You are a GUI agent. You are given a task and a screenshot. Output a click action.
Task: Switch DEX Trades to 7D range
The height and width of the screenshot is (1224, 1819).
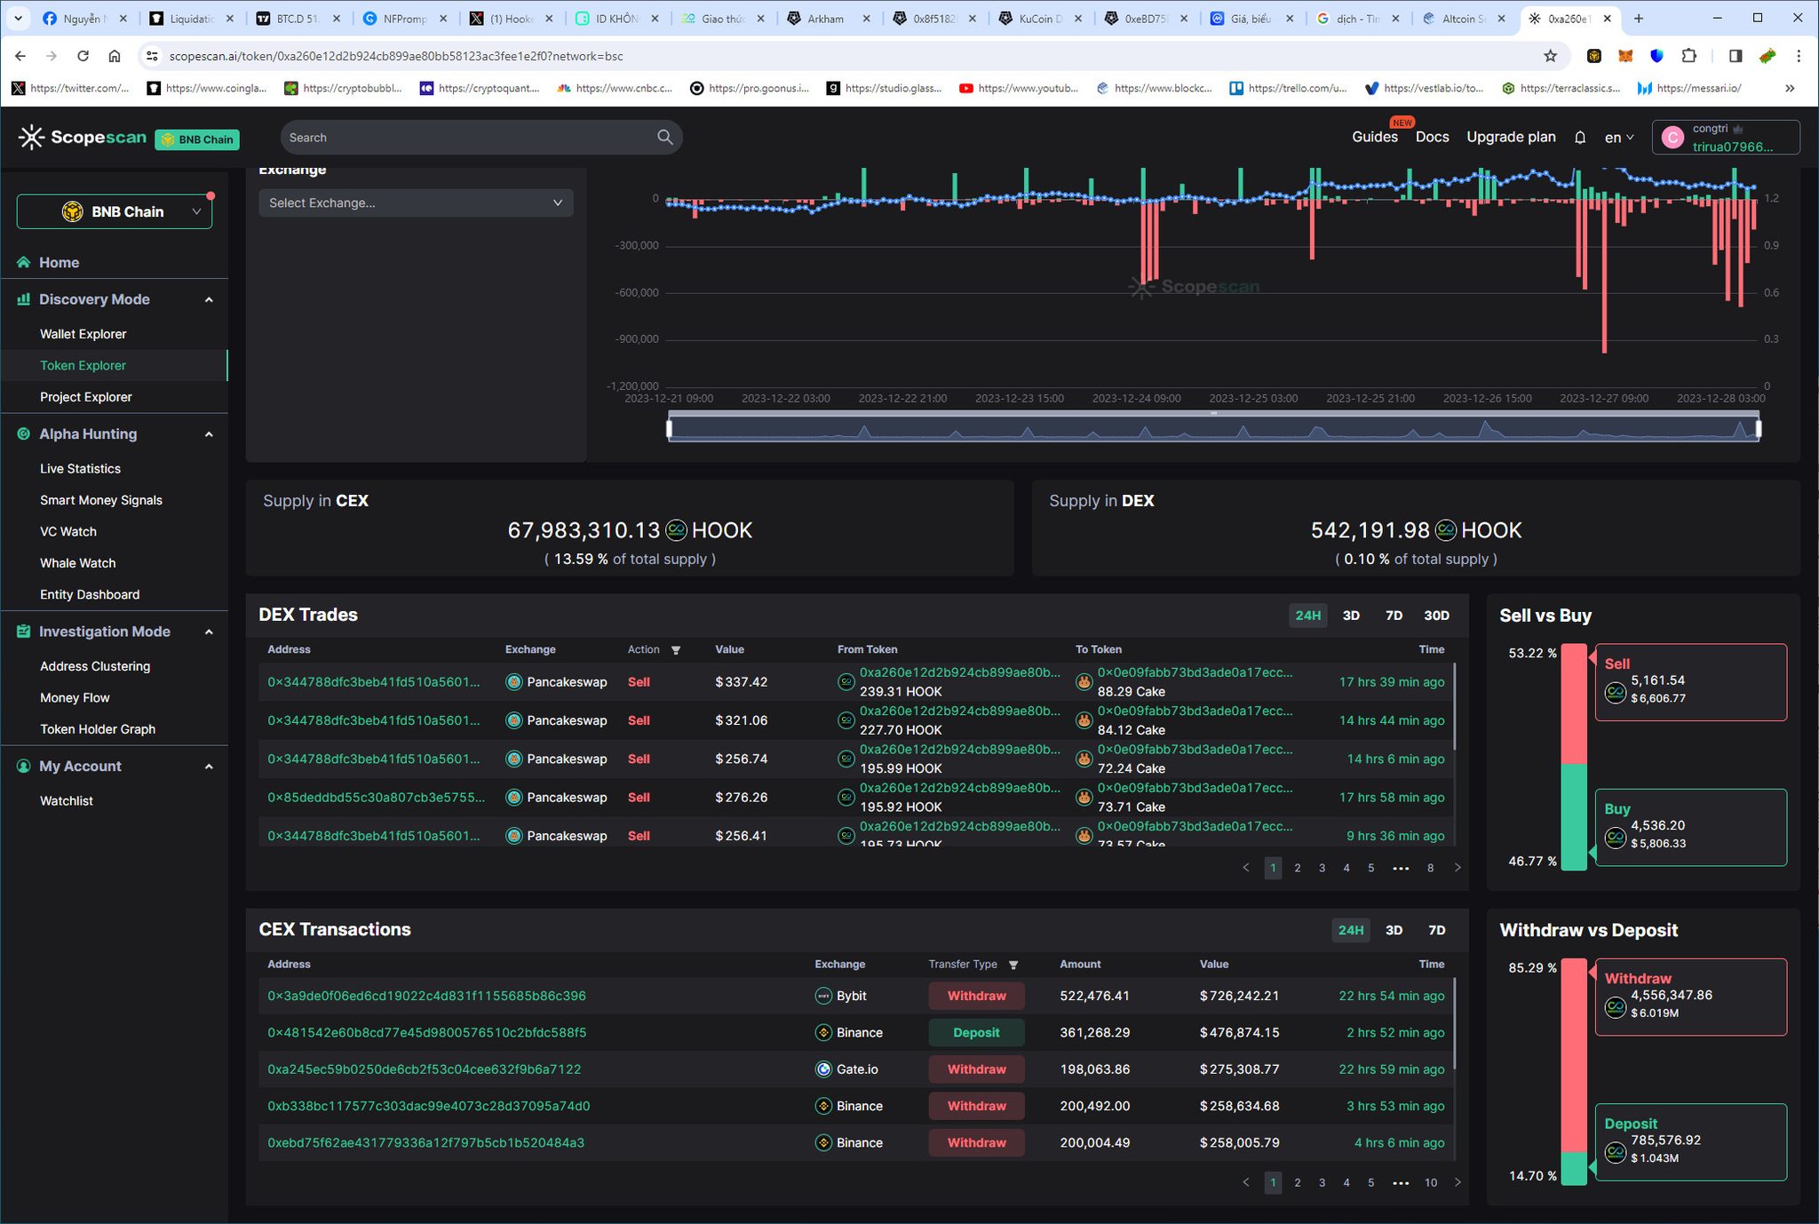pyautogui.click(x=1394, y=616)
